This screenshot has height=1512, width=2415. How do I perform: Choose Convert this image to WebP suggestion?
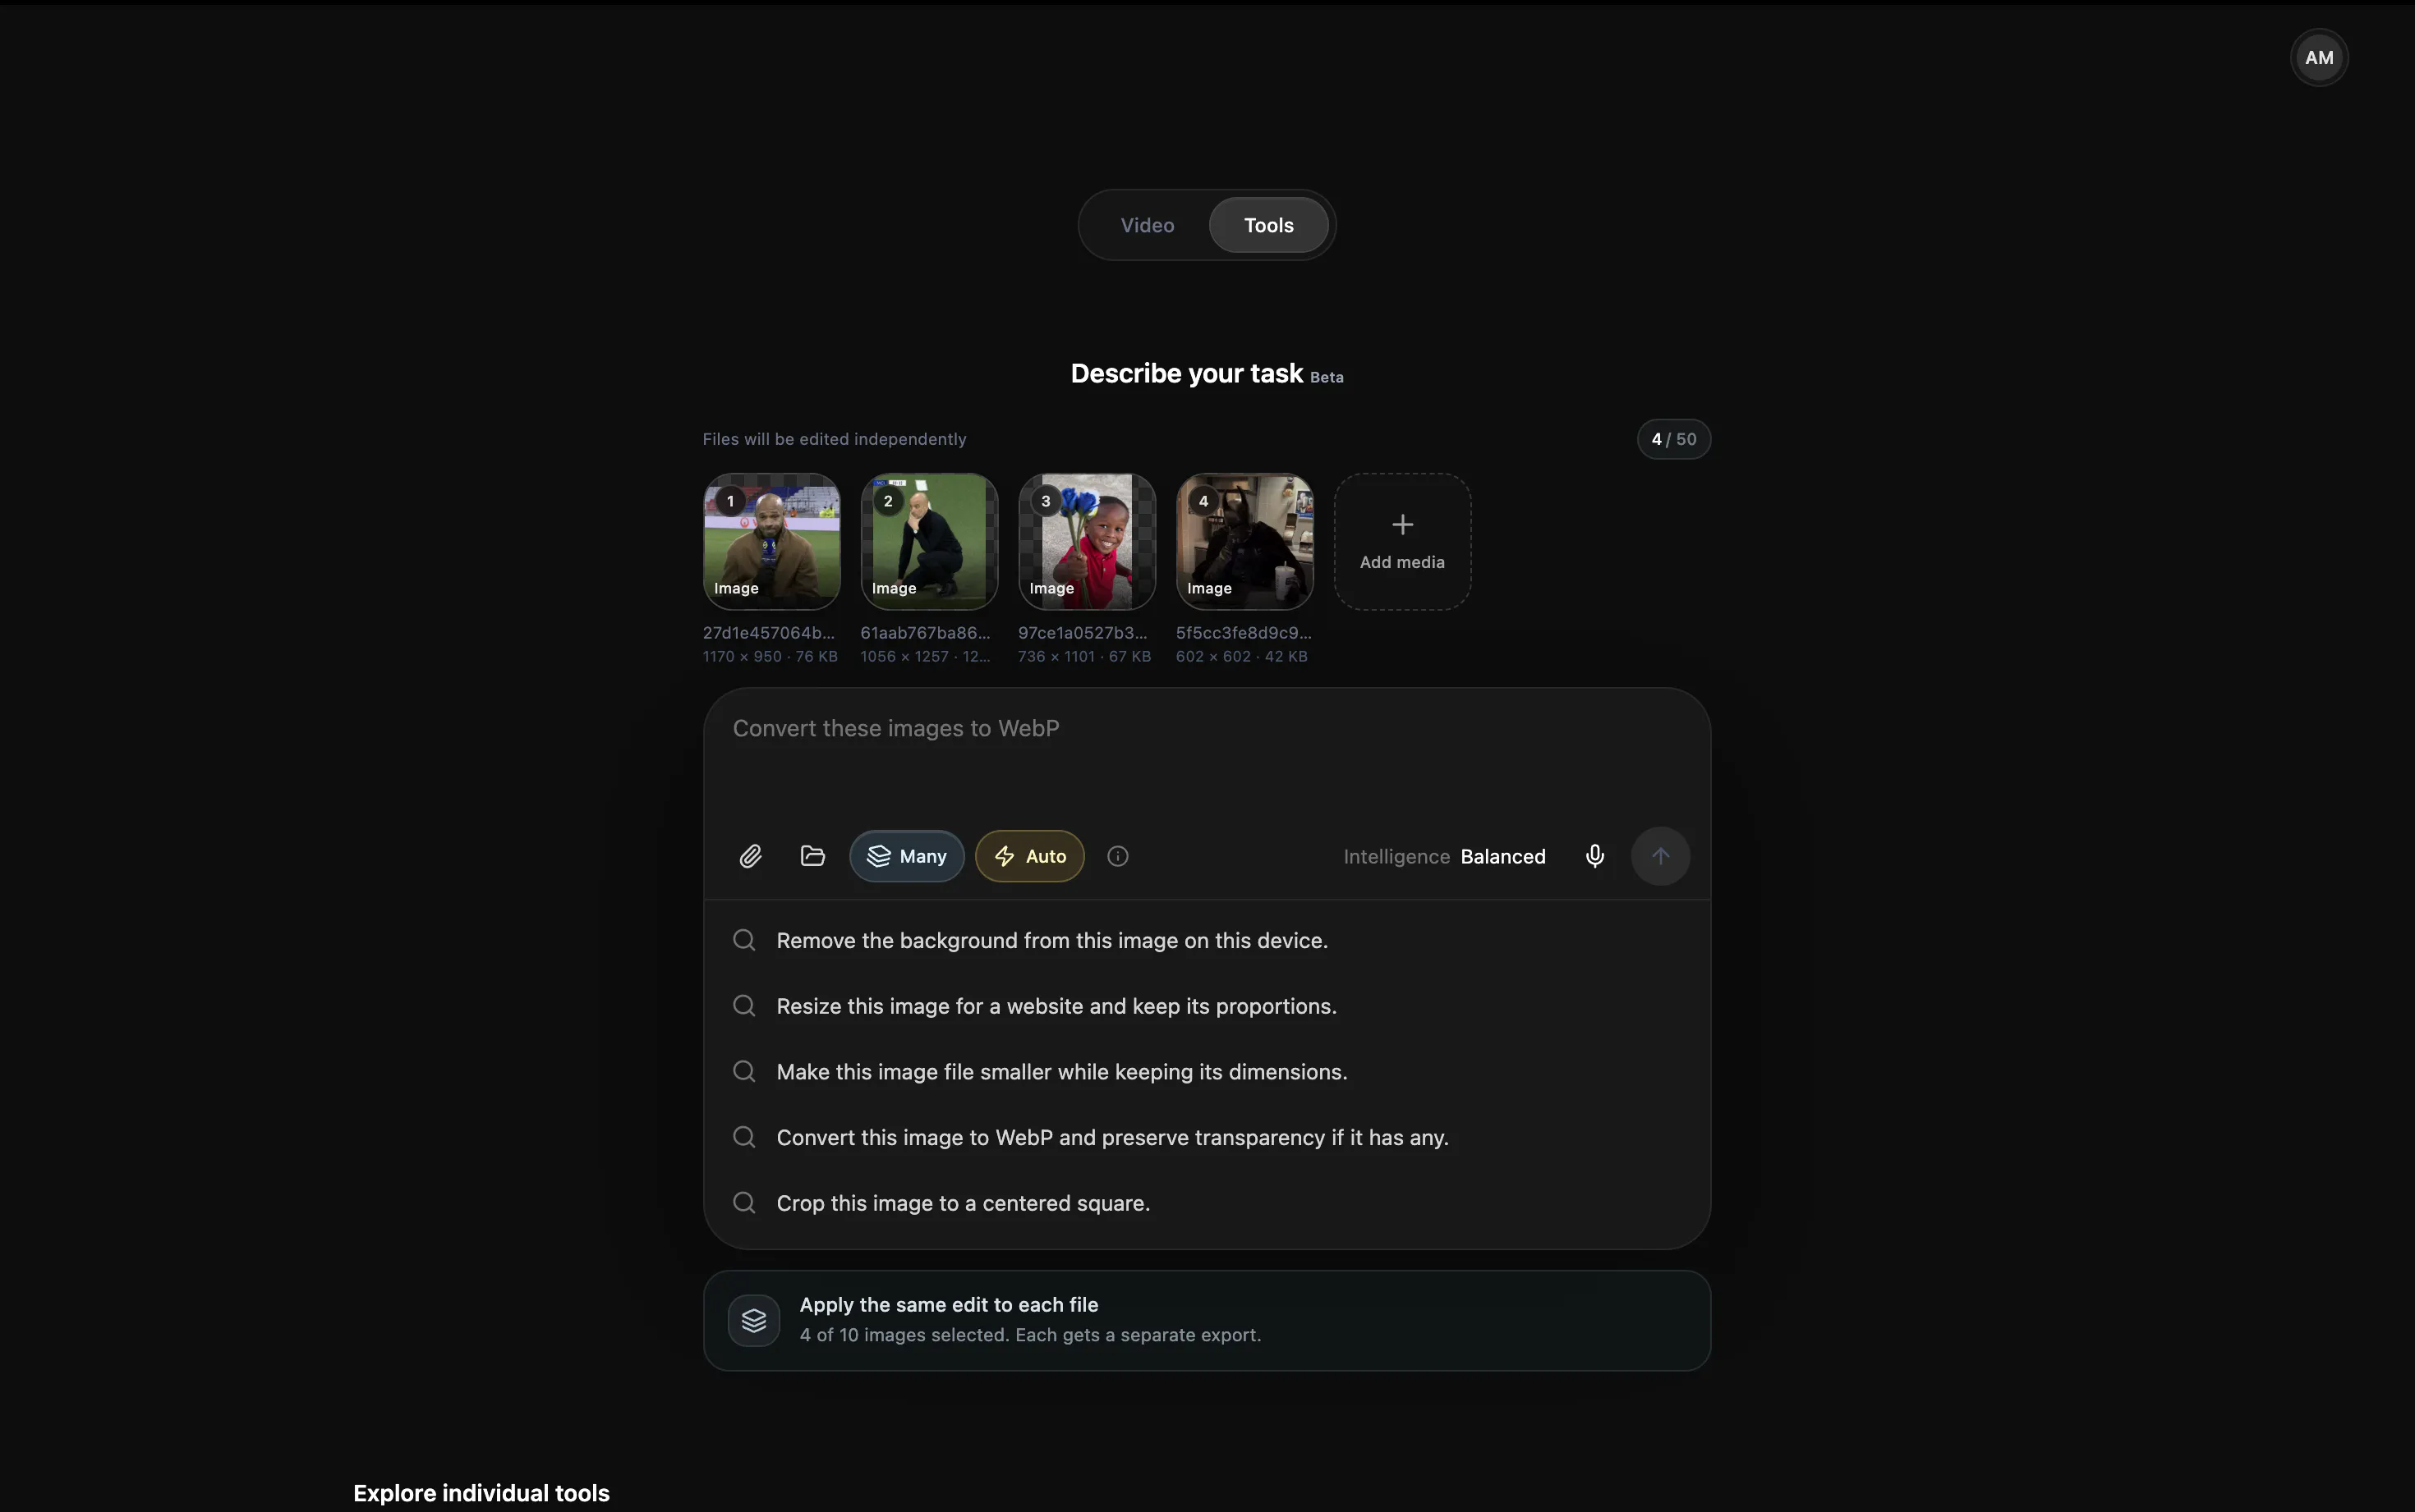pos(1207,1137)
